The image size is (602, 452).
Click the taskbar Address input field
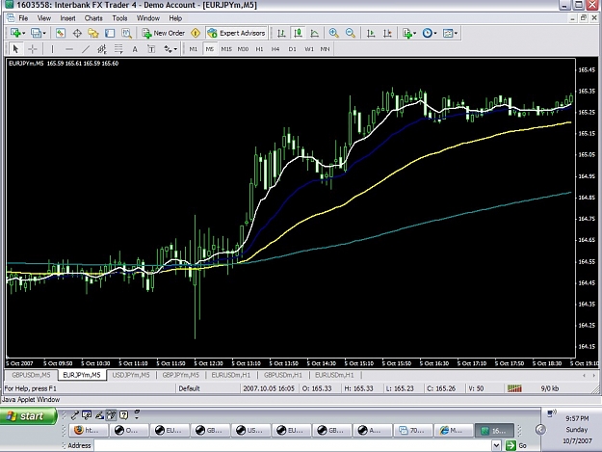[293, 445]
